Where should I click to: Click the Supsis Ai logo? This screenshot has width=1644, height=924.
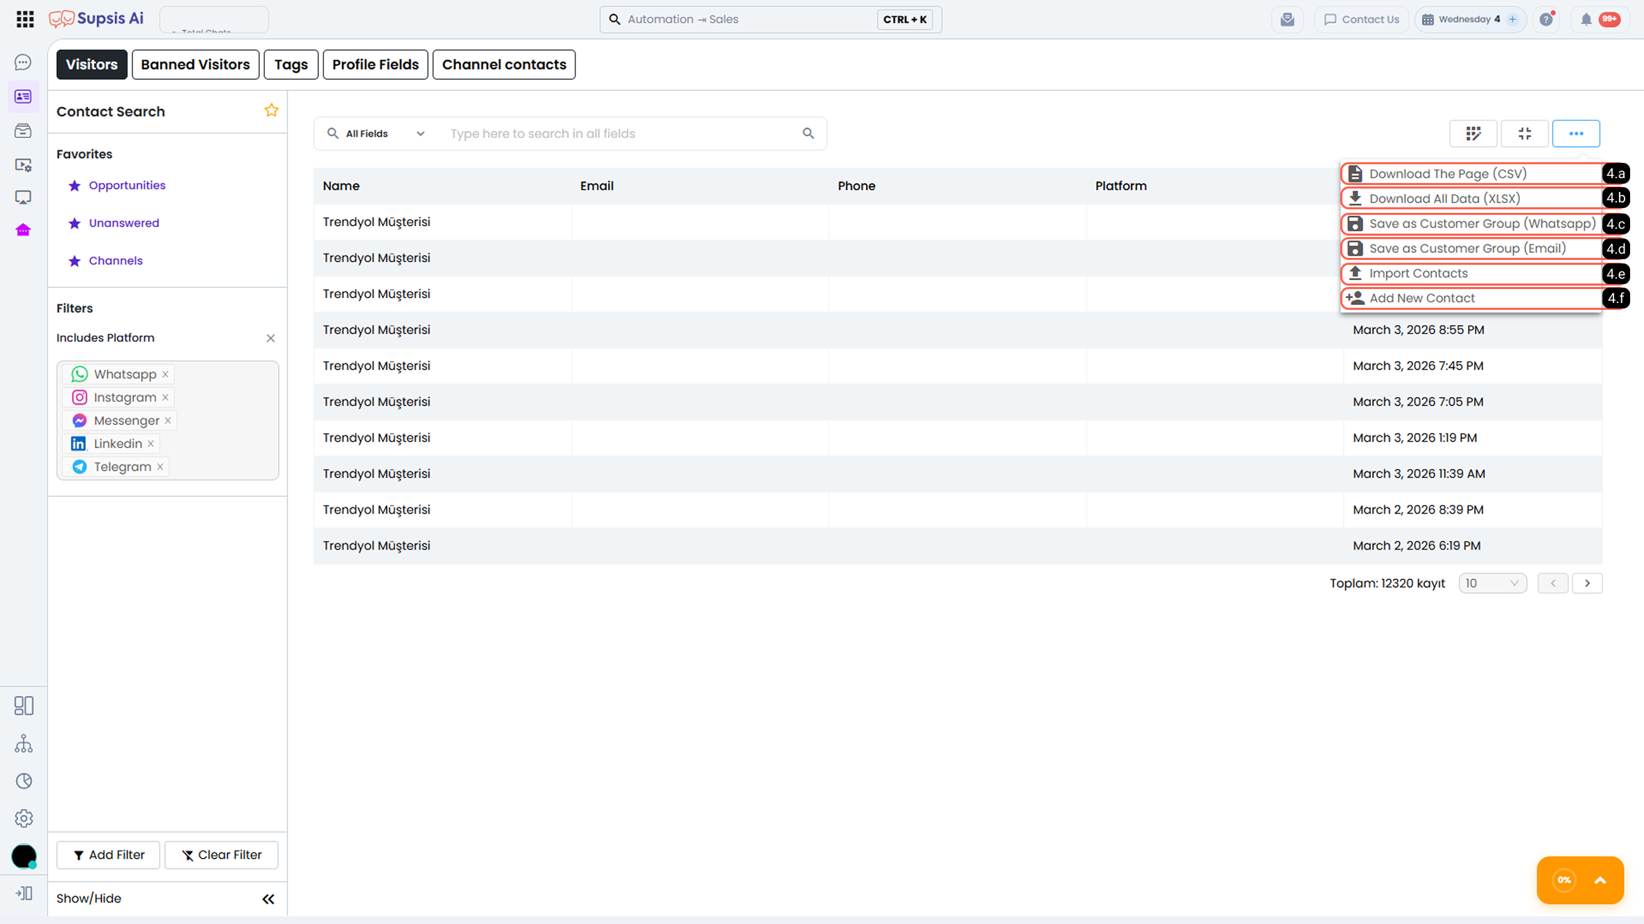96,19
